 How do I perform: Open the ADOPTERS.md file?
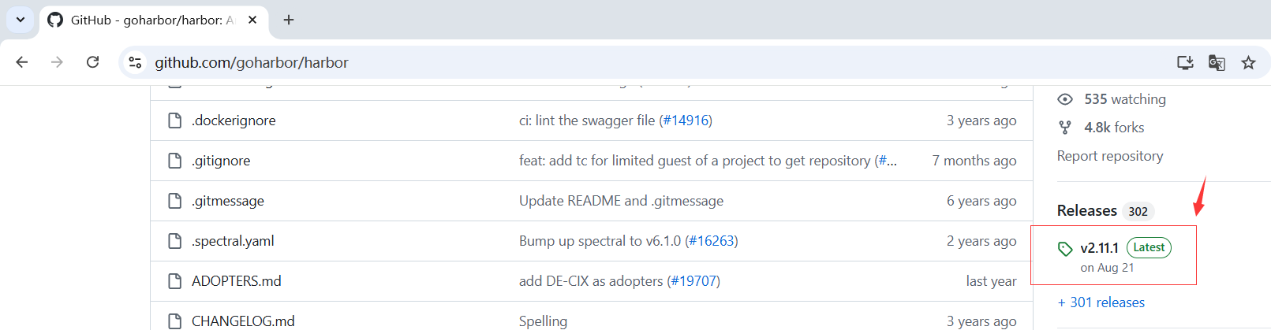click(236, 281)
